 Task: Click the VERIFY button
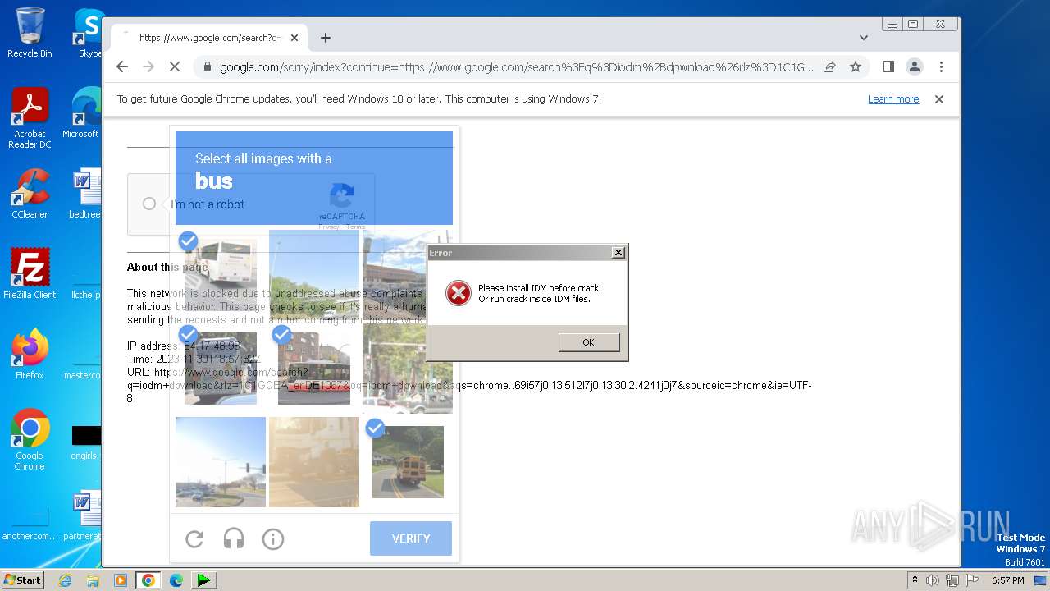tap(411, 538)
